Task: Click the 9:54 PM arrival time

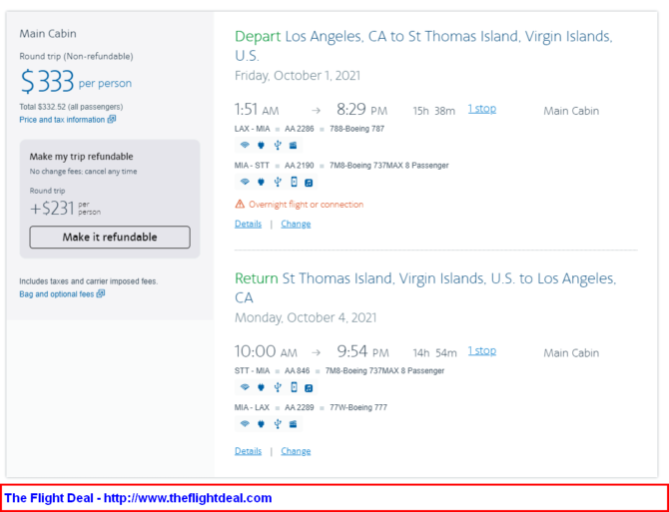Action: [x=362, y=351]
